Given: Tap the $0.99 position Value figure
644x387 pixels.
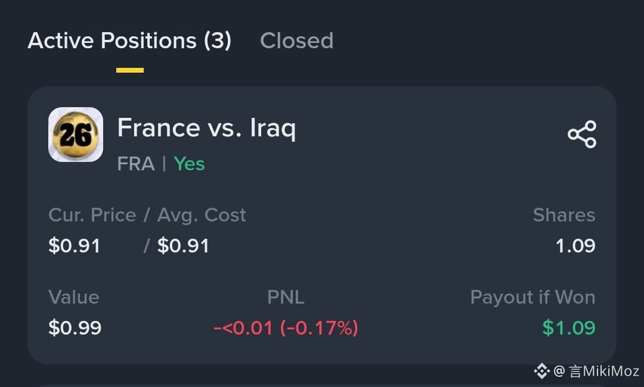Looking at the screenshot, I should tap(75, 328).
